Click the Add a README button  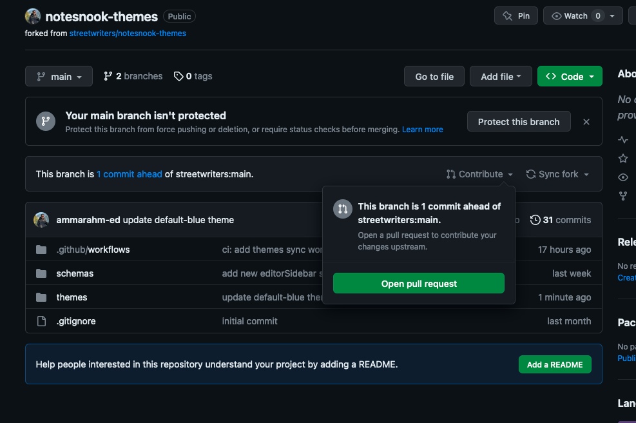pyautogui.click(x=554, y=364)
